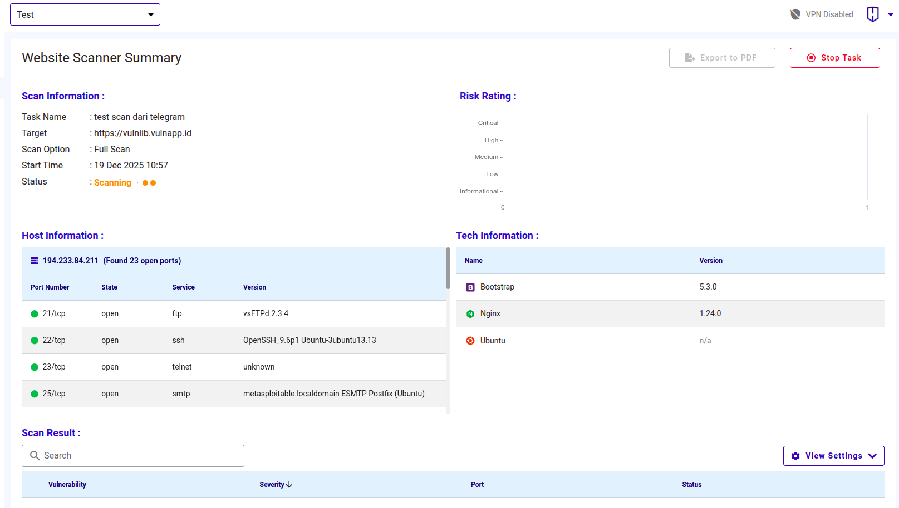Click the server icon beside 194.233.84.211
Viewport: 899px width, 508px height.
point(35,261)
